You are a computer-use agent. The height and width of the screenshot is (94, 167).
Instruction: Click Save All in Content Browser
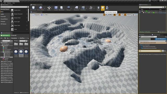(x=14, y=36)
